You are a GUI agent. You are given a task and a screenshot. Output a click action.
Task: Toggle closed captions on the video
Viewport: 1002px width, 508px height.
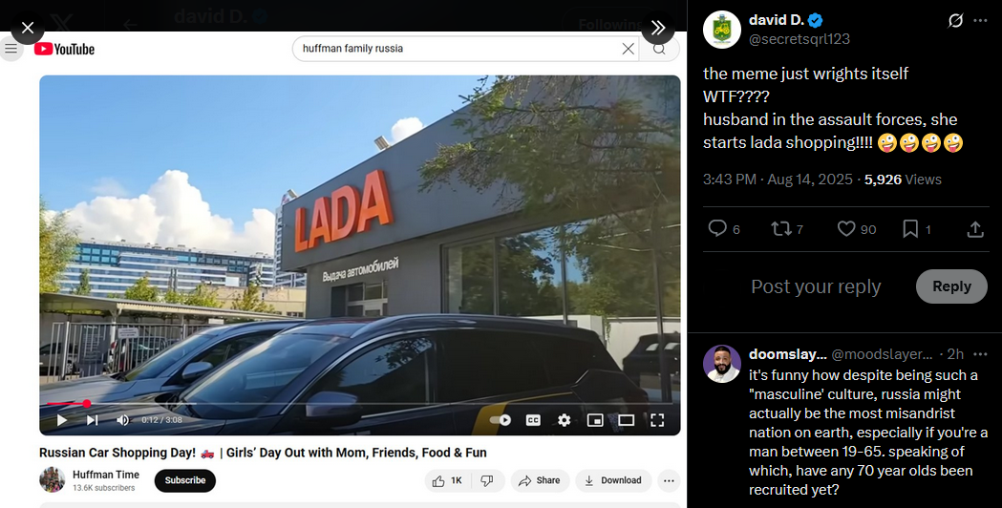(x=533, y=420)
